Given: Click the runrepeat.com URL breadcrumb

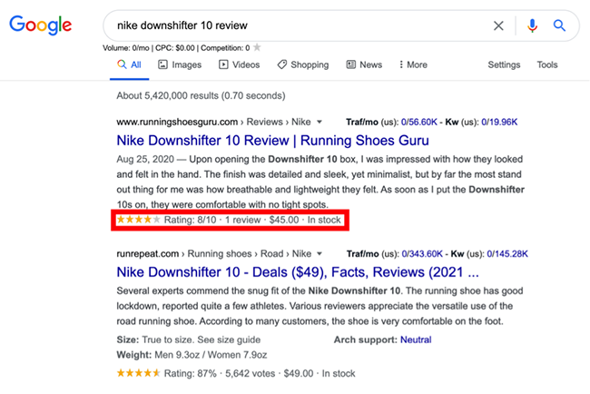Looking at the screenshot, I should click(x=214, y=253).
